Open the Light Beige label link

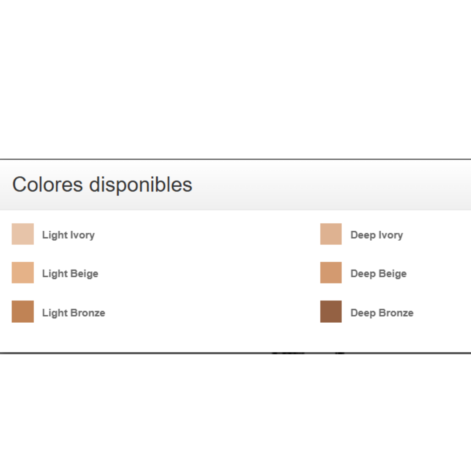coord(70,273)
